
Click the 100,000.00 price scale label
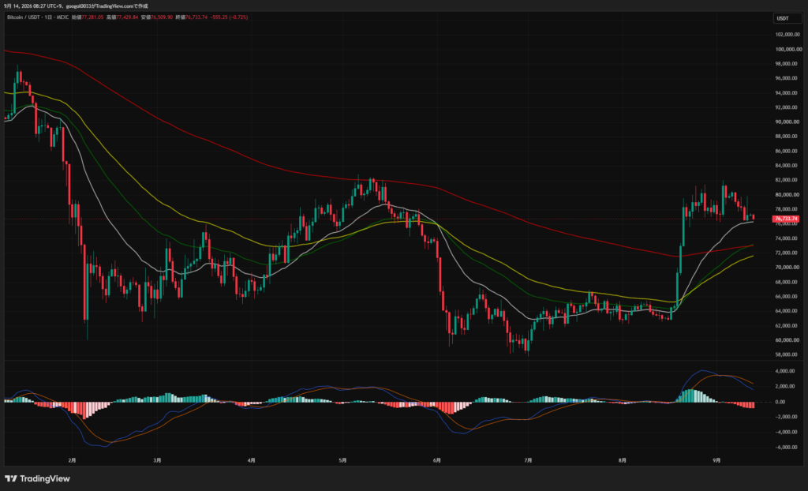tap(788, 50)
